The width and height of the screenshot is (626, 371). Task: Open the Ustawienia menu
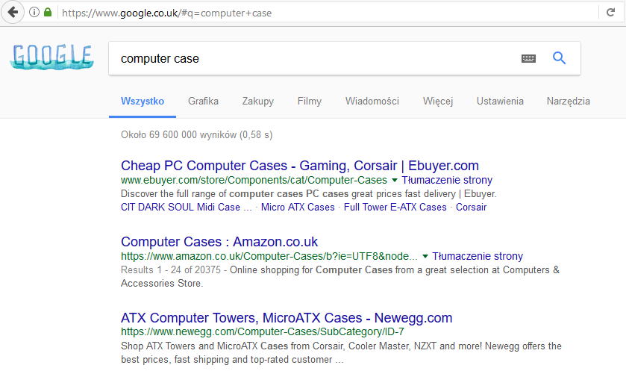point(500,101)
